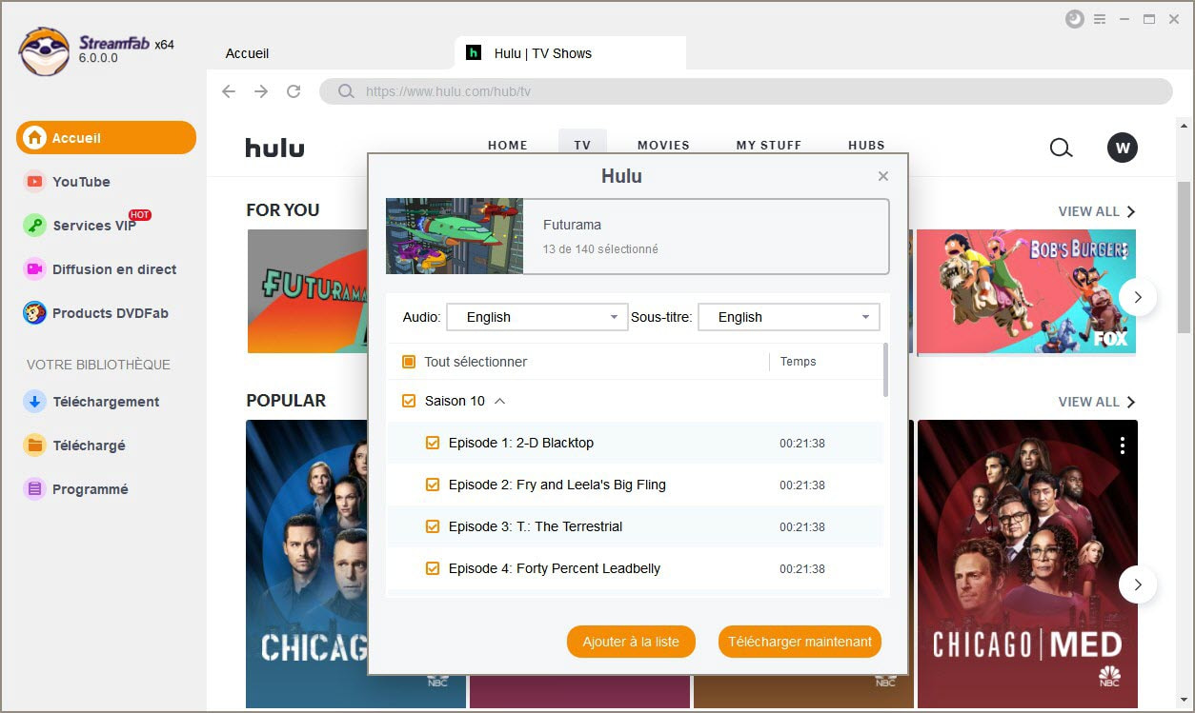Open the Audio language dropdown
This screenshot has width=1195, height=713.
537,317
